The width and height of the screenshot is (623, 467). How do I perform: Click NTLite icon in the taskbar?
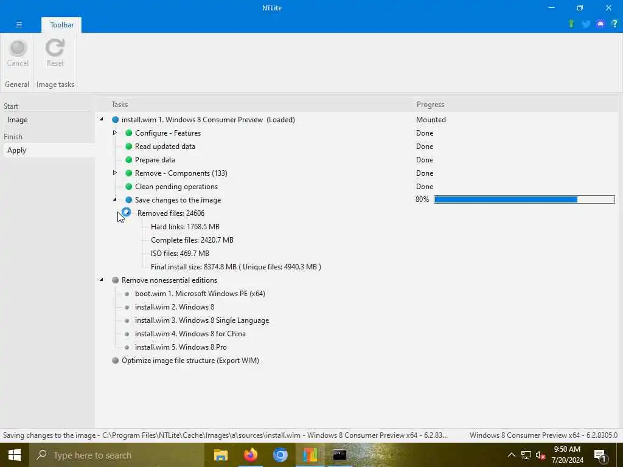coord(310,455)
